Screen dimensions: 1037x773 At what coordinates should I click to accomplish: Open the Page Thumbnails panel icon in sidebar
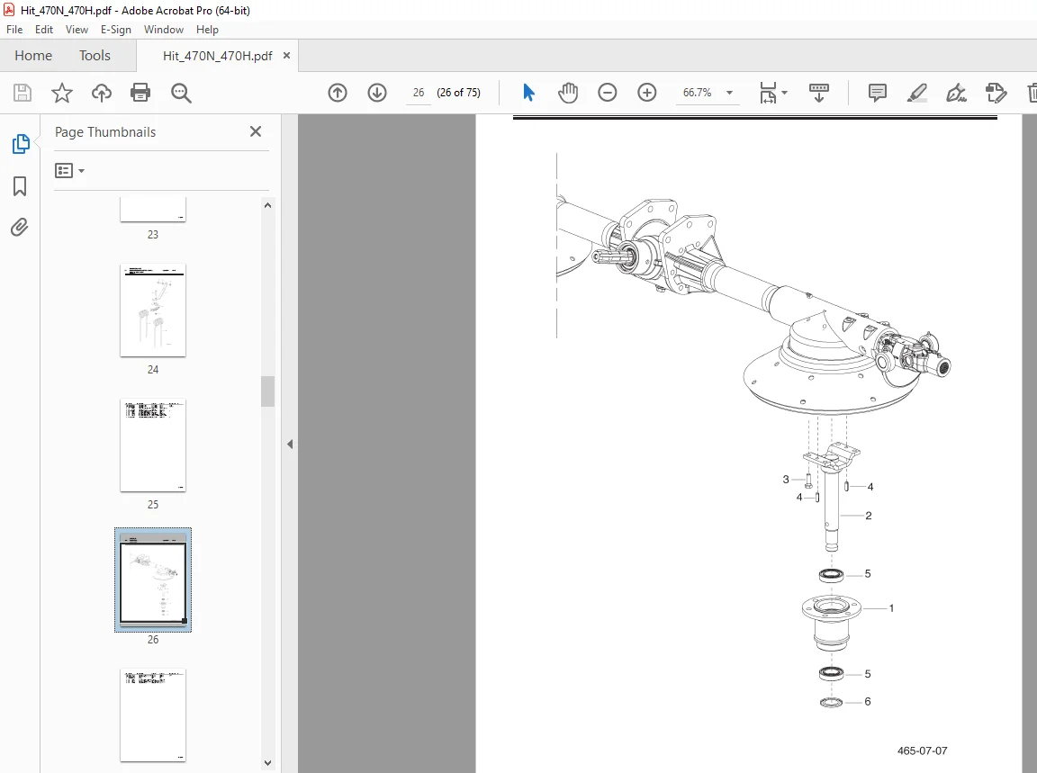point(21,143)
